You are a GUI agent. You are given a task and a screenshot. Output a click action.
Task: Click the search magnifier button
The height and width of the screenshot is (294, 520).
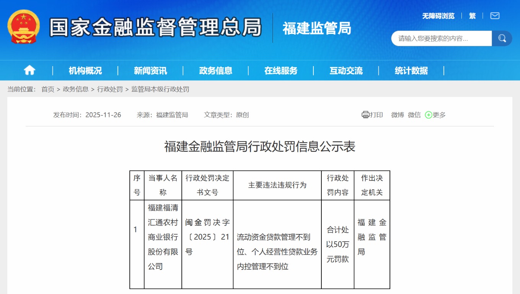(502, 38)
